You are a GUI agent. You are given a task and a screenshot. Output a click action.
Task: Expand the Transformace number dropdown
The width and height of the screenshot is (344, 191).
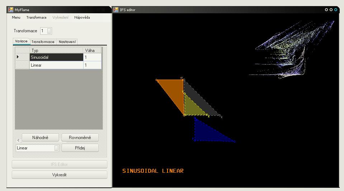click(x=49, y=31)
